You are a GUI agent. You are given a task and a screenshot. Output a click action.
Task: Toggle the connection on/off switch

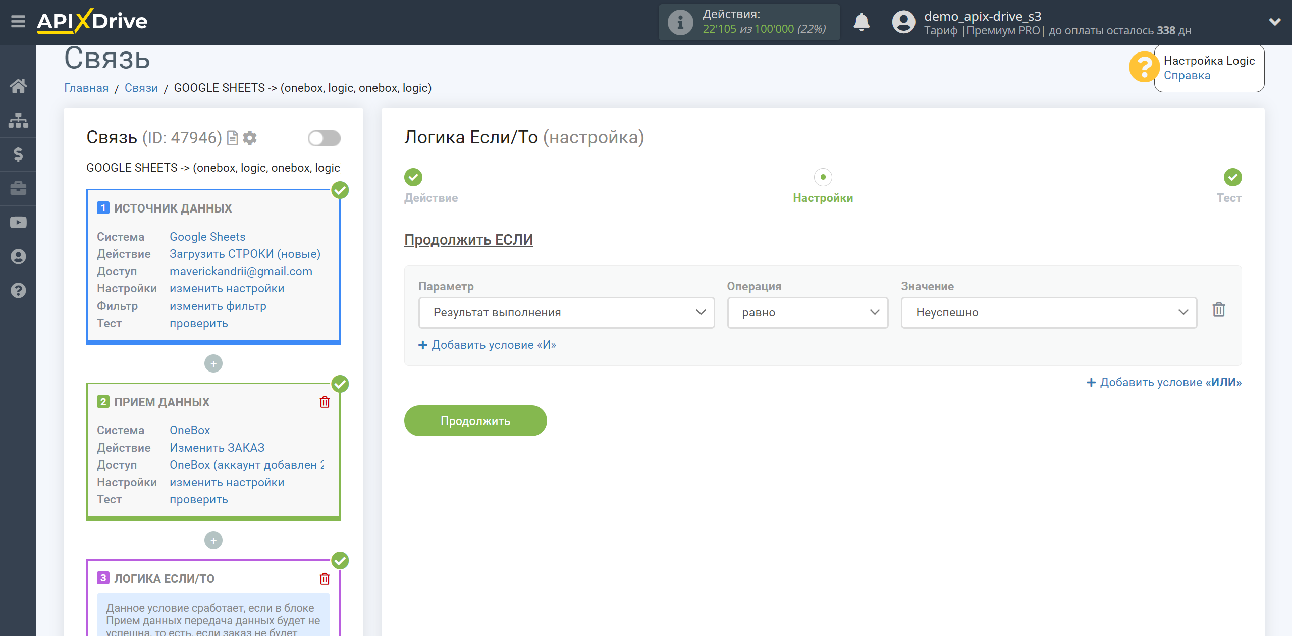click(325, 138)
